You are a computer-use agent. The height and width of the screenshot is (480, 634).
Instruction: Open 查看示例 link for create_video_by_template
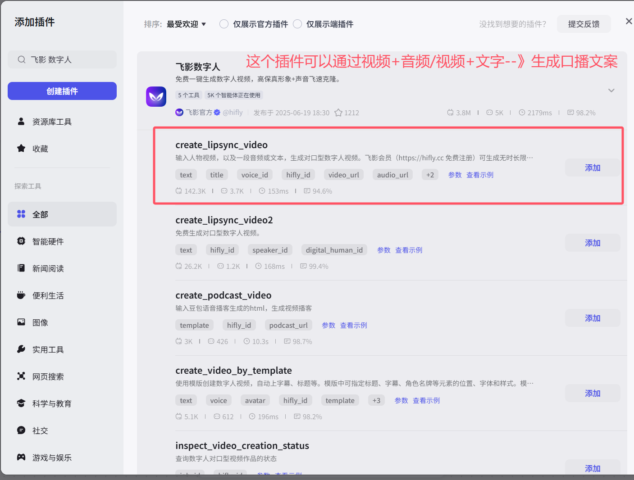pyautogui.click(x=426, y=400)
